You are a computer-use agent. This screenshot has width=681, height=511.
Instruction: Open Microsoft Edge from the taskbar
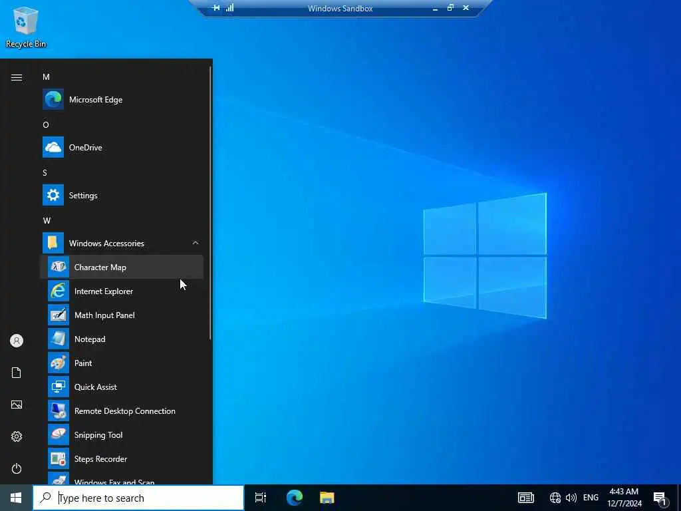(295, 498)
